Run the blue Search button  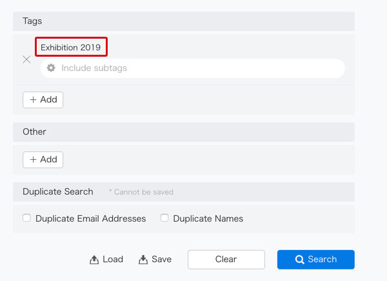[316, 260]
